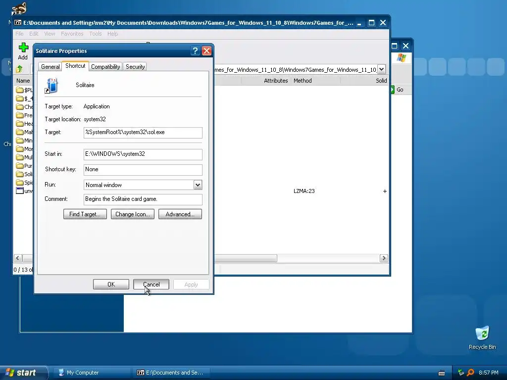Select the Hea folder icon in 7-Zip list
This screenshot has height=380, width=507.
pos(20,123)
